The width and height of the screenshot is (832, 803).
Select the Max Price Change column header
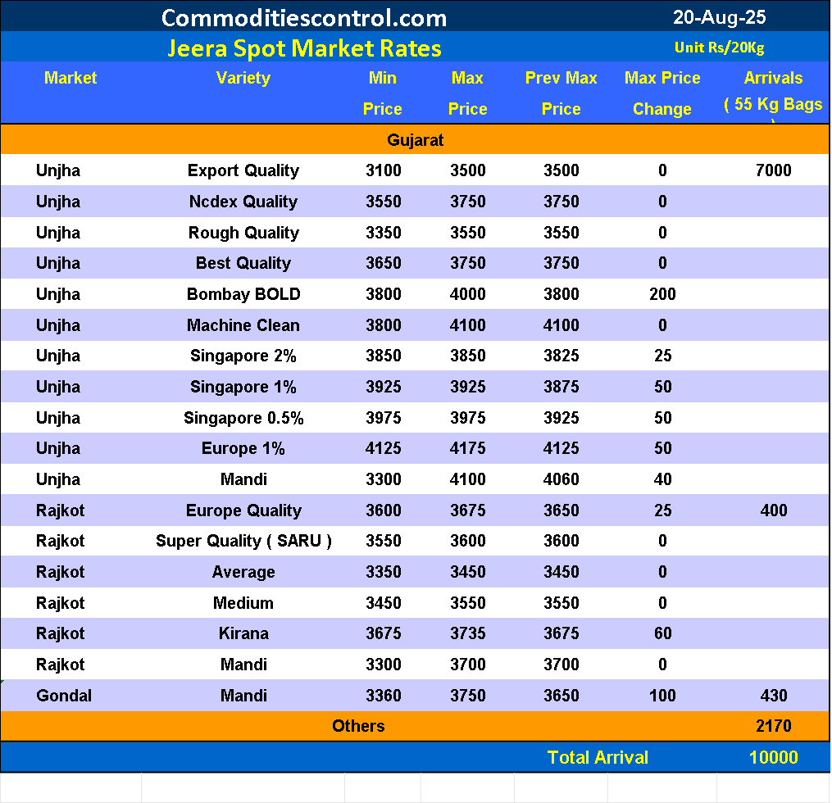pyautogui.click(x=662, y=93)
